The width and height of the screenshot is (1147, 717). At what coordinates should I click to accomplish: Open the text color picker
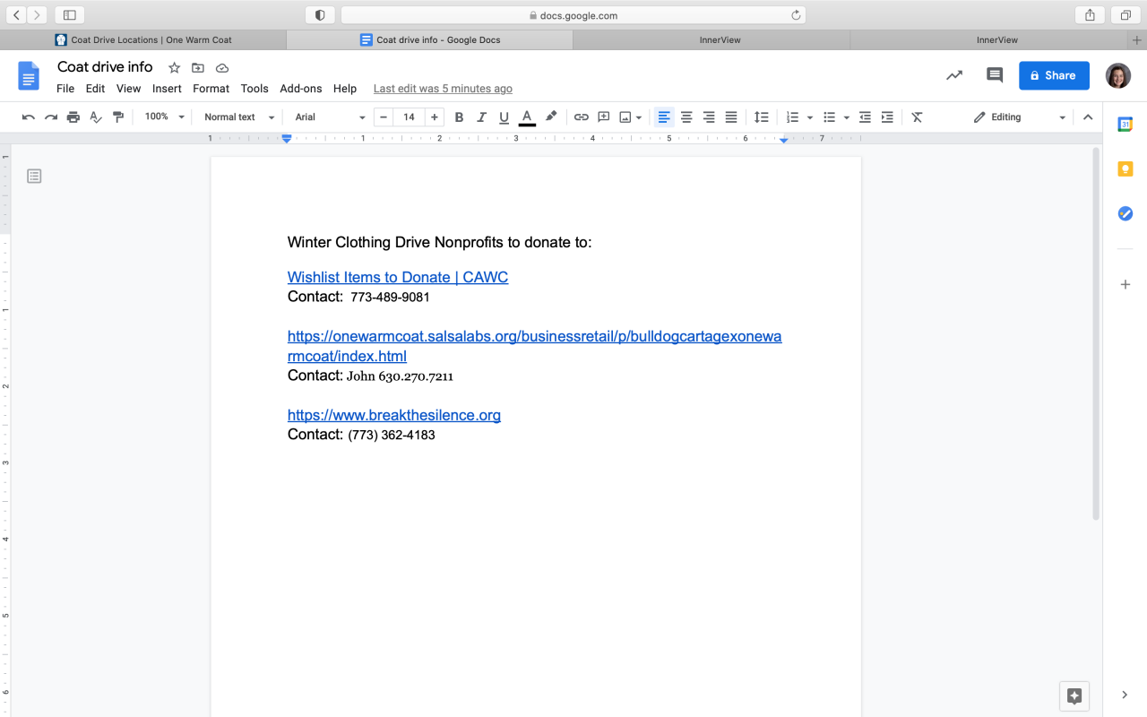(x=527, y=117)
